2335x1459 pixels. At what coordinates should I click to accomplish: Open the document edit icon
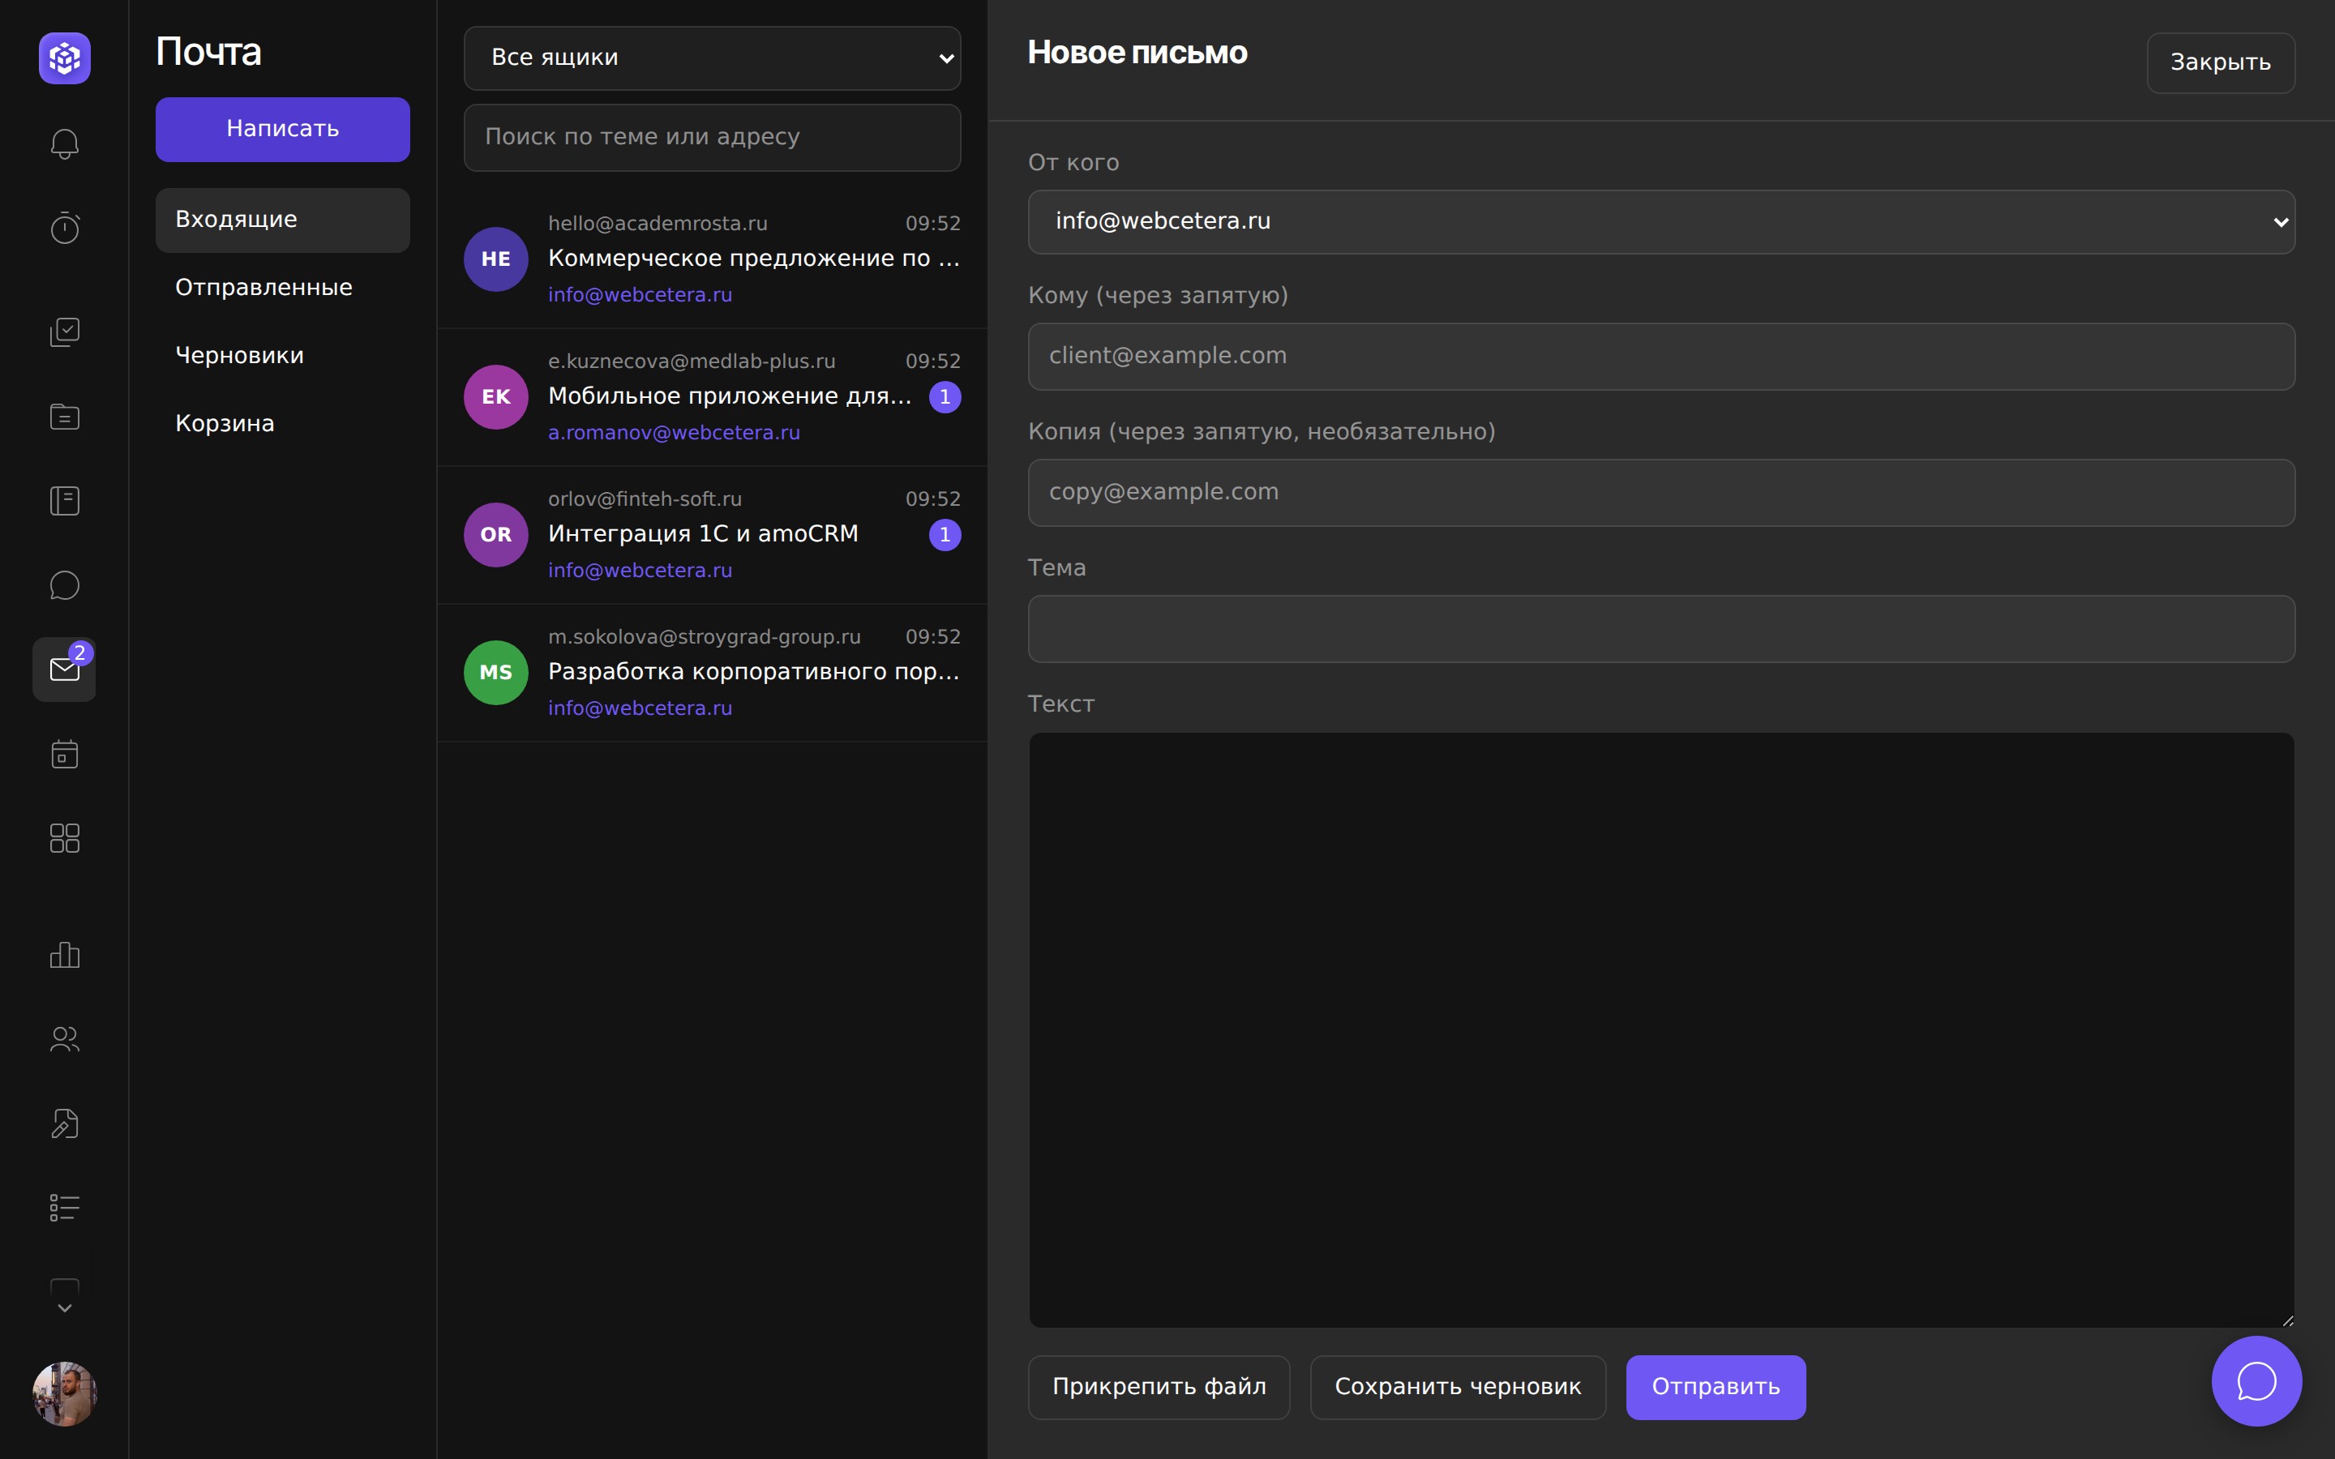click(x=65, y=1123)
